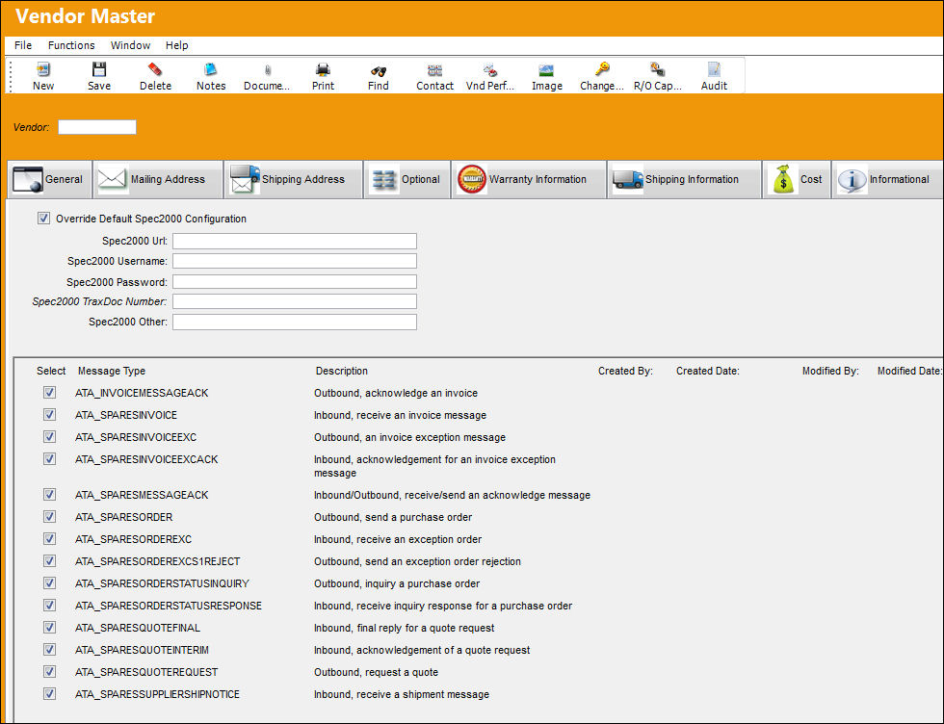Open the Window menu
The image size is (944, 724).
pyautogui.click(x=130, y=45)
